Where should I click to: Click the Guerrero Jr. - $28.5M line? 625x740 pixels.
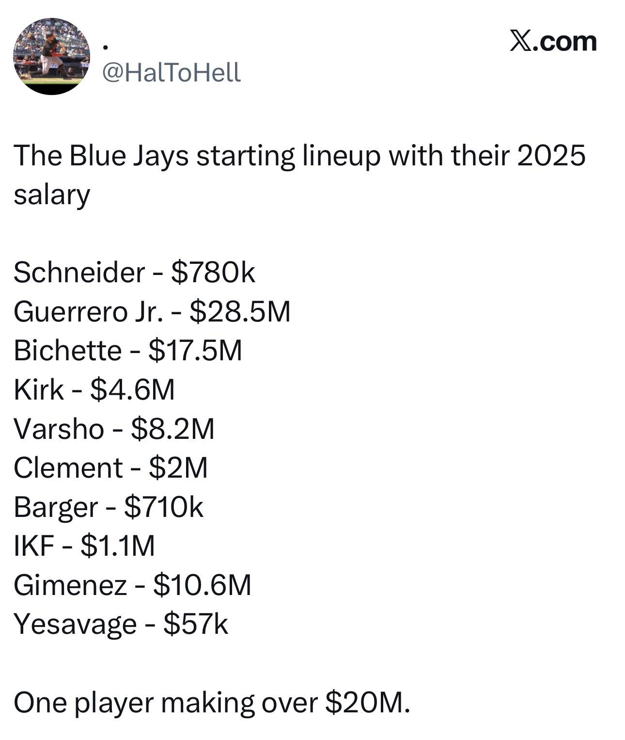click(x=152, y=311)
